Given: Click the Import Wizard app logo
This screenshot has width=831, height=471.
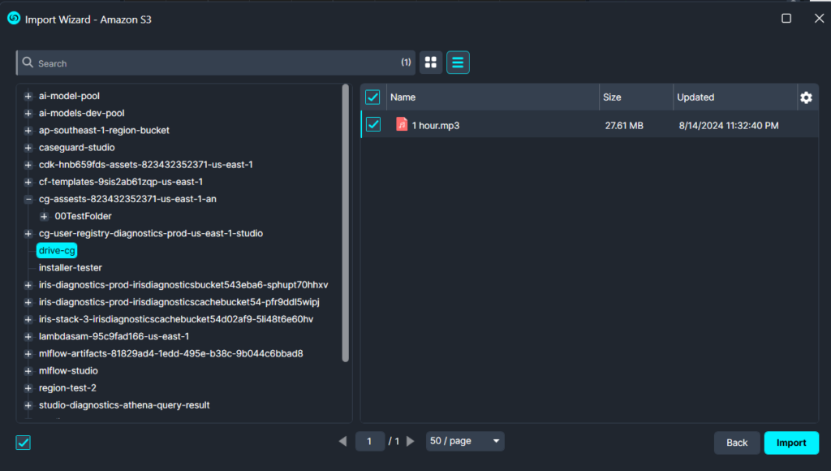Looking at the screenshot, I should click(14, 19).
